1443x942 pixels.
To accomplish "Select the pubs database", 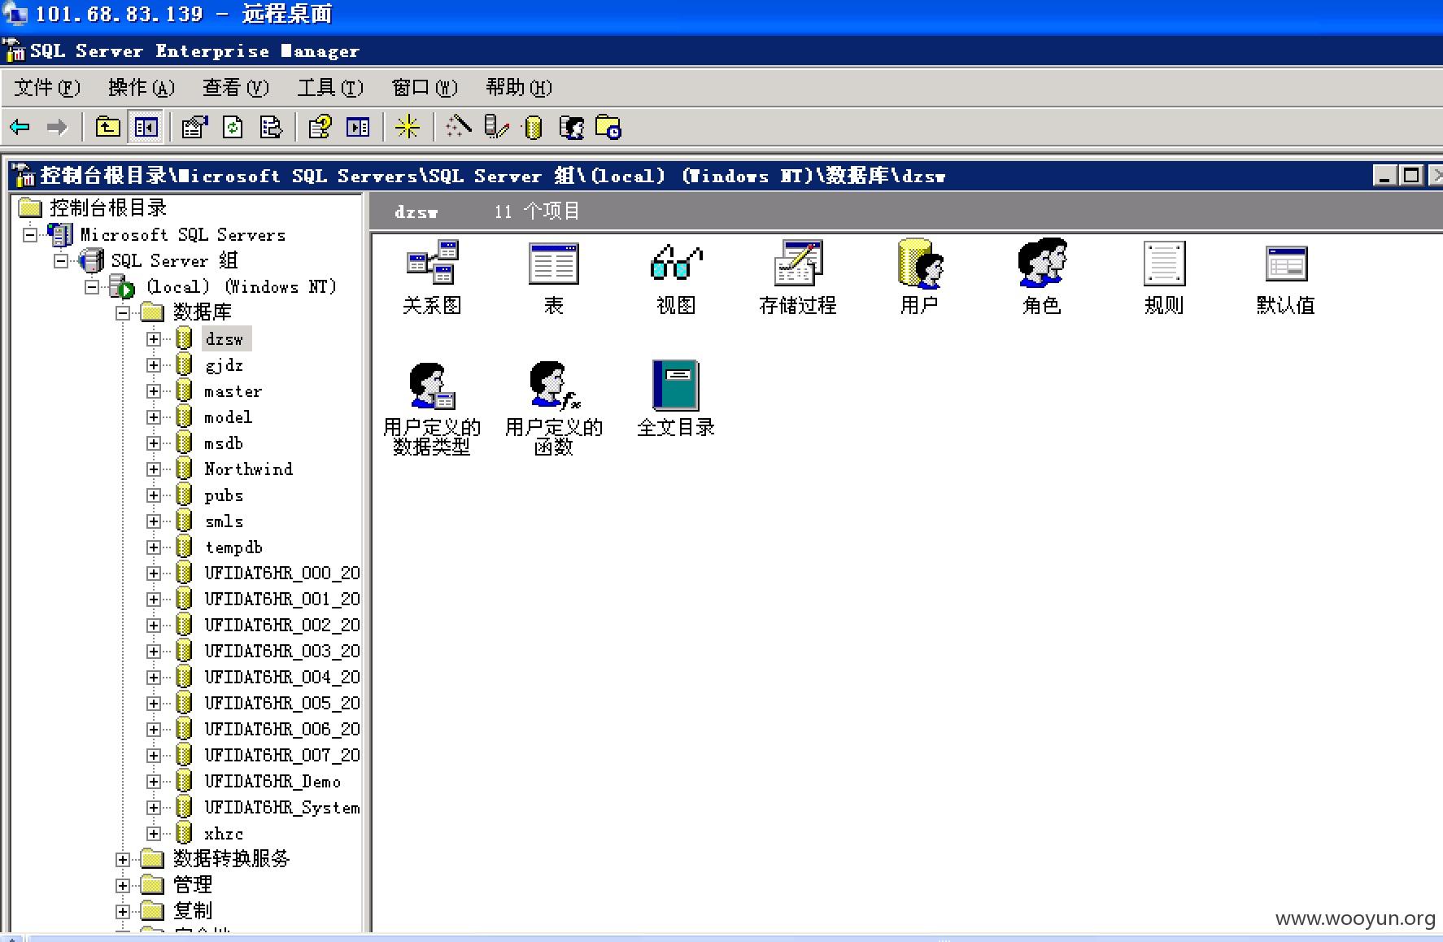I will [224, 495].
